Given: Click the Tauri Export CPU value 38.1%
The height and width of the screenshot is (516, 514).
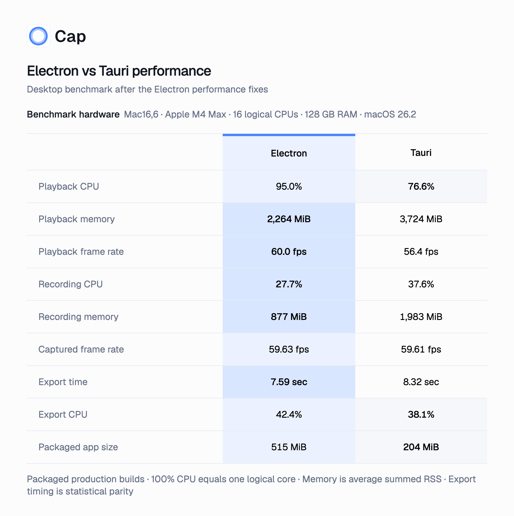Looking at the screenshot, I should (x=421, y=414).
